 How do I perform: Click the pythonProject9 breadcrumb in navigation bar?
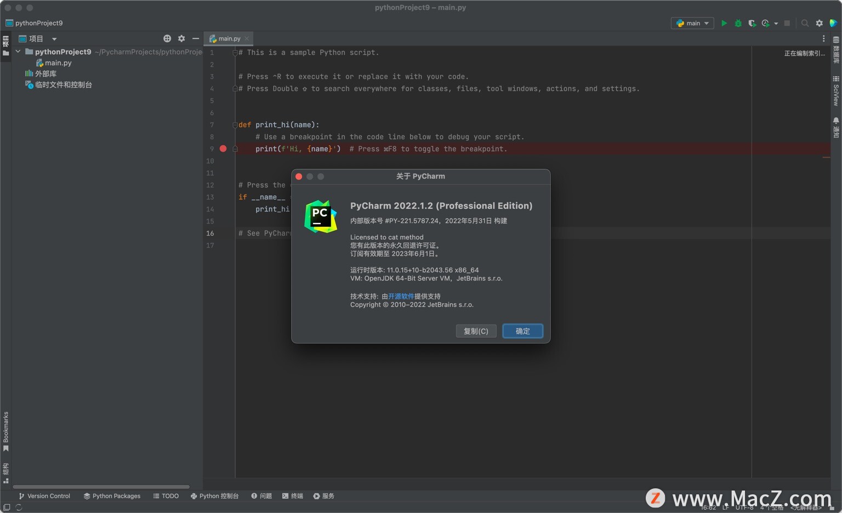pos(34,23)
